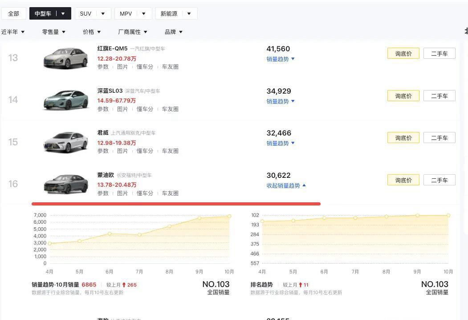468x320 pixels.
Task: Click 二手车 for 深蓝SL03
Action: point(440,96)
